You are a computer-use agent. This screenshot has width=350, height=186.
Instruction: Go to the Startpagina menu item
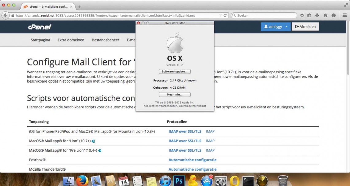coord(41,40)
